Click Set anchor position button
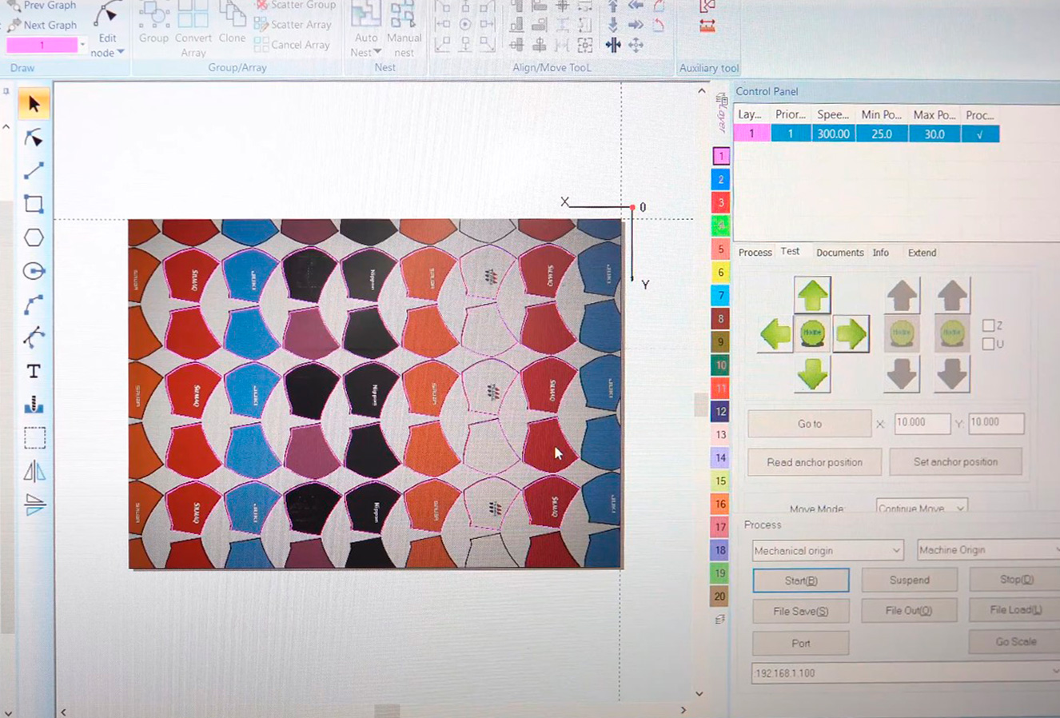 (955, 462)
